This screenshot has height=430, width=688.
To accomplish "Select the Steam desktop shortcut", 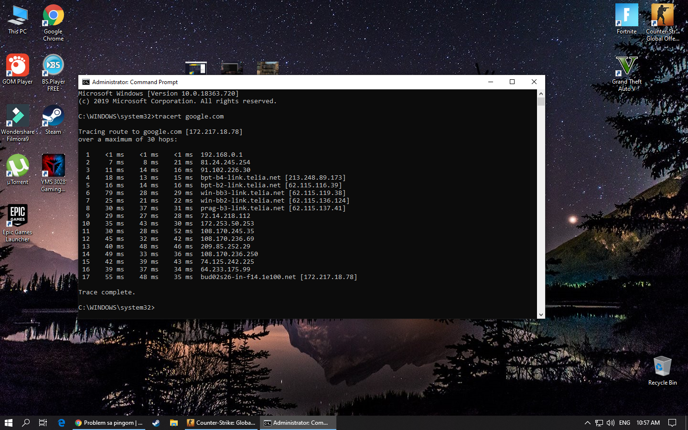I will tap(53, 117).
